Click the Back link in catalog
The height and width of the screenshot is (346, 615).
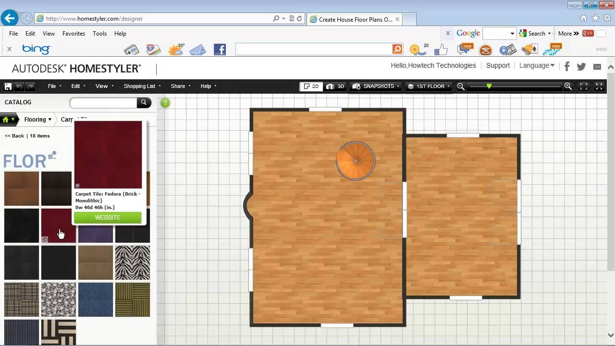tap(14, 136)
